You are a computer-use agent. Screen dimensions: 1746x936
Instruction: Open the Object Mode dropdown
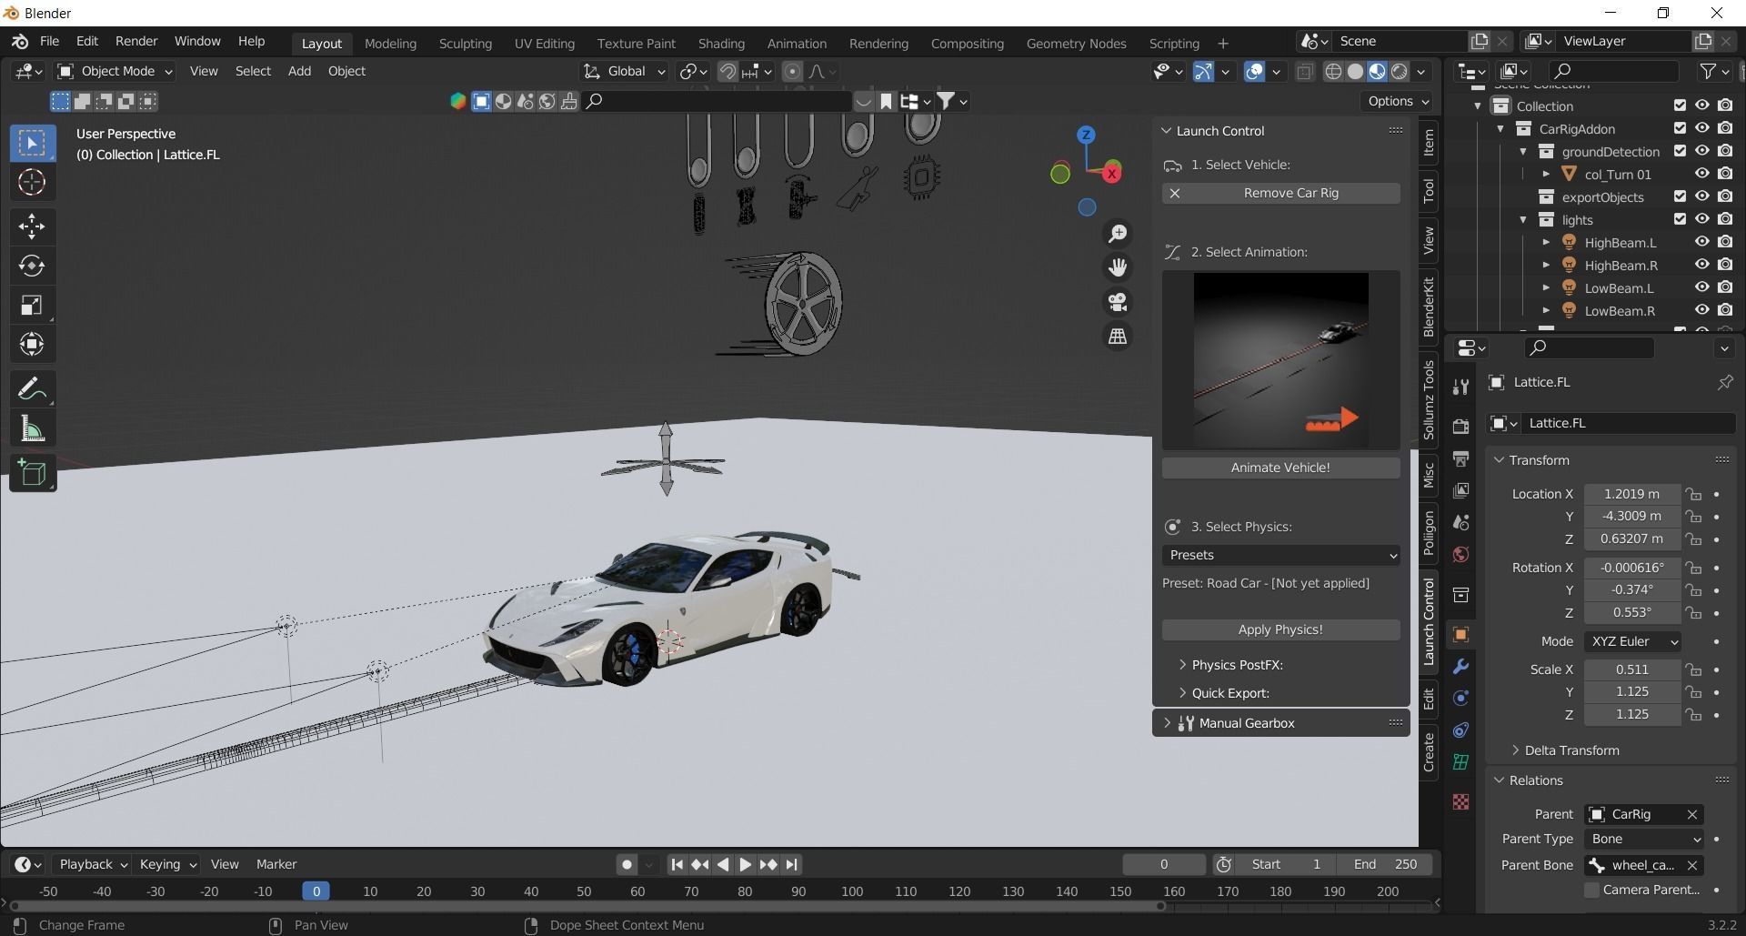115,71
